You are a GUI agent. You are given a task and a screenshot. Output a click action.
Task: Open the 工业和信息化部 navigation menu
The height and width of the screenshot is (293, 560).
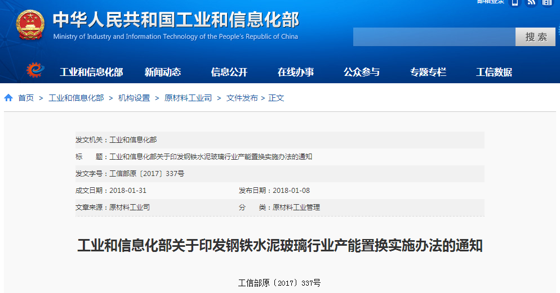(91, 72)
